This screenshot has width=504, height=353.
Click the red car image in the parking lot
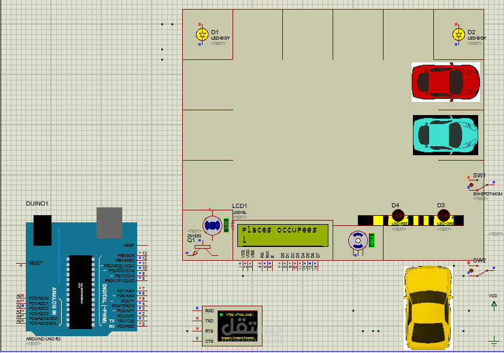point(445,82)
